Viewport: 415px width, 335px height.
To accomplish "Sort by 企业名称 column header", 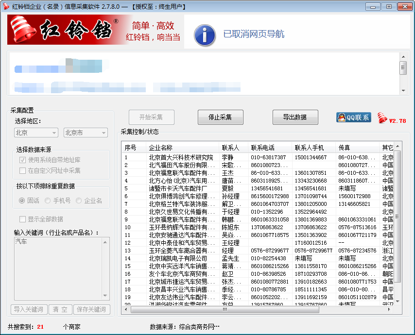I will (x=182, y=148).
